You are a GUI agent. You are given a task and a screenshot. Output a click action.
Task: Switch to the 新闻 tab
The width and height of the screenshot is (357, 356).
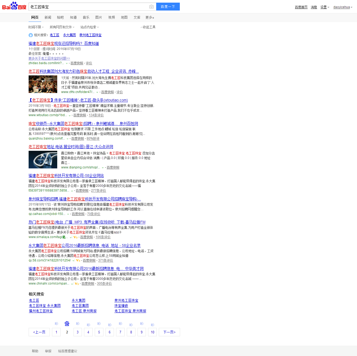48,18
